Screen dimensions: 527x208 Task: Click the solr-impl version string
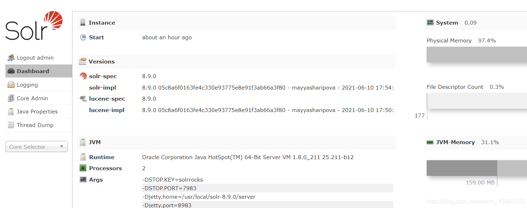point(268,87)
